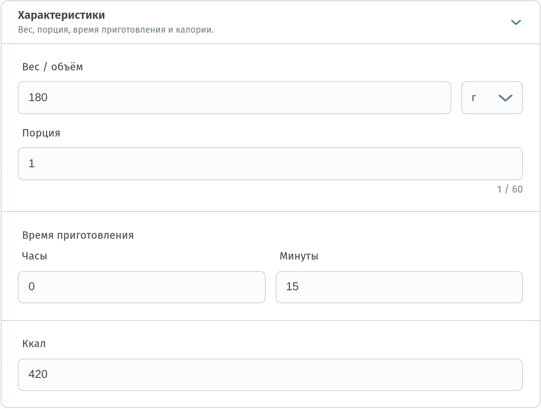Image resolution: width=541 pixels, height=409 pixels.
Task: Click the subtitle Вес, порция, время приготовления и калории
Action: click(116, 30)
